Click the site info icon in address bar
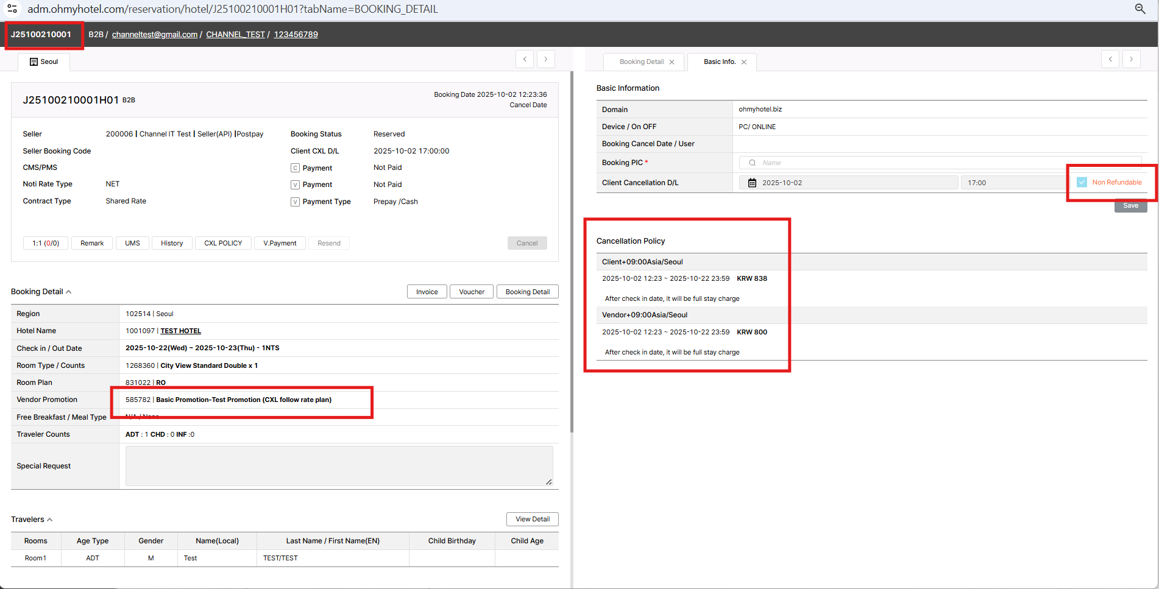Image resolution: width=1159 pixels, height=589 pixels. coord(12,9)
